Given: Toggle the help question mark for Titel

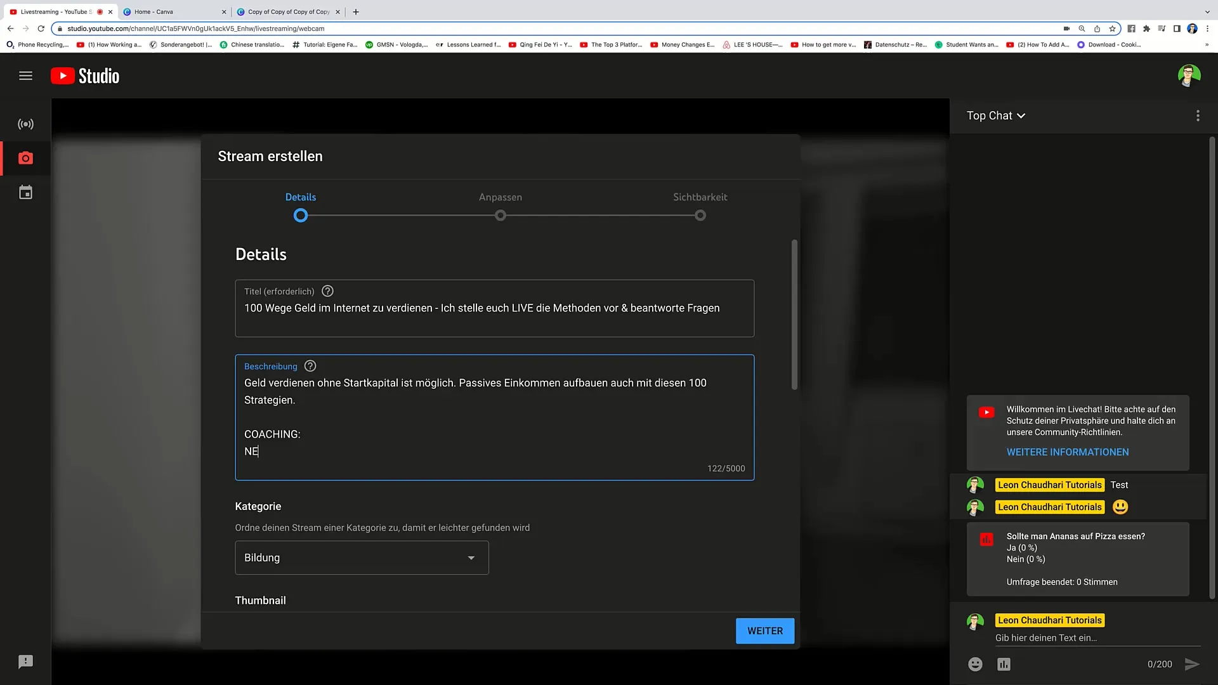Looking at the screenshot, I should pos(327,291).
